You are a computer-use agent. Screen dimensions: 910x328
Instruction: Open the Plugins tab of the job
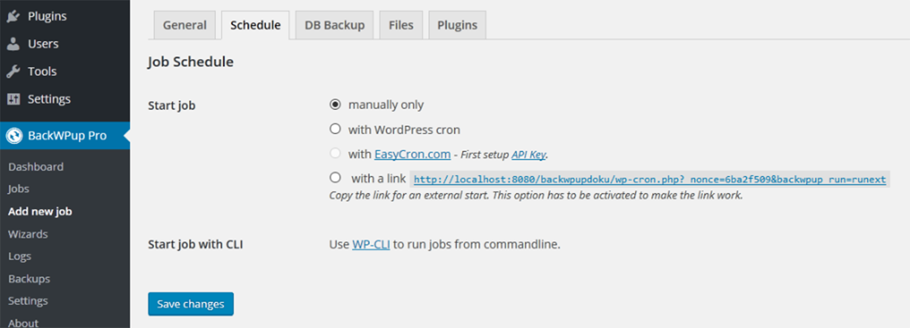pos(457,25)
